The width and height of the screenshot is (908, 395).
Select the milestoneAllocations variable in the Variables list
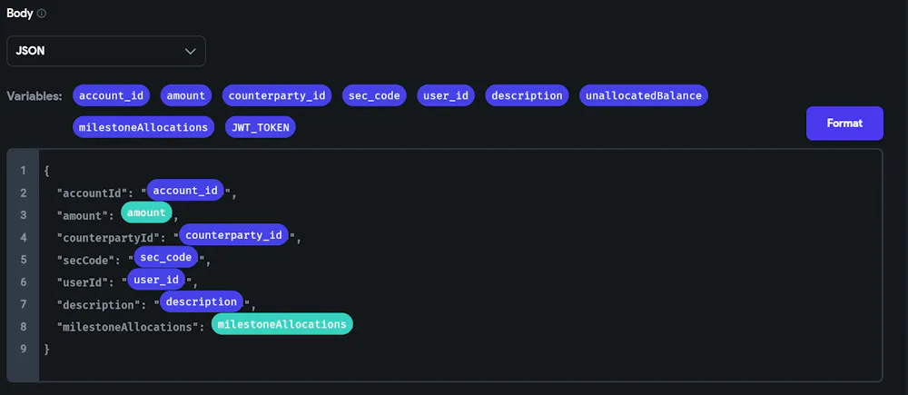(x=143, y=127)
